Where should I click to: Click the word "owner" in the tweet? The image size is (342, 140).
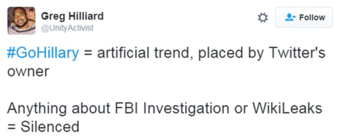(28, 71)
